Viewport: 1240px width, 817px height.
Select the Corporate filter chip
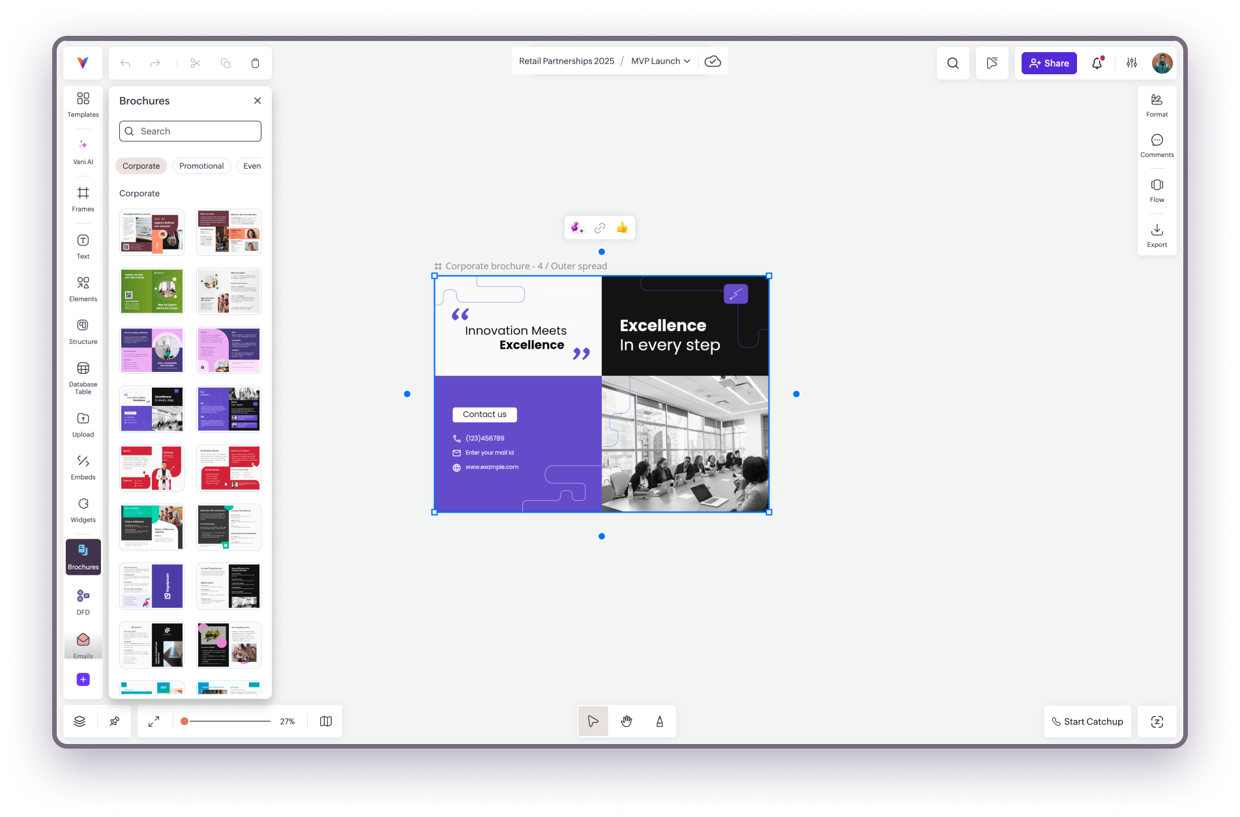point(141,166)
